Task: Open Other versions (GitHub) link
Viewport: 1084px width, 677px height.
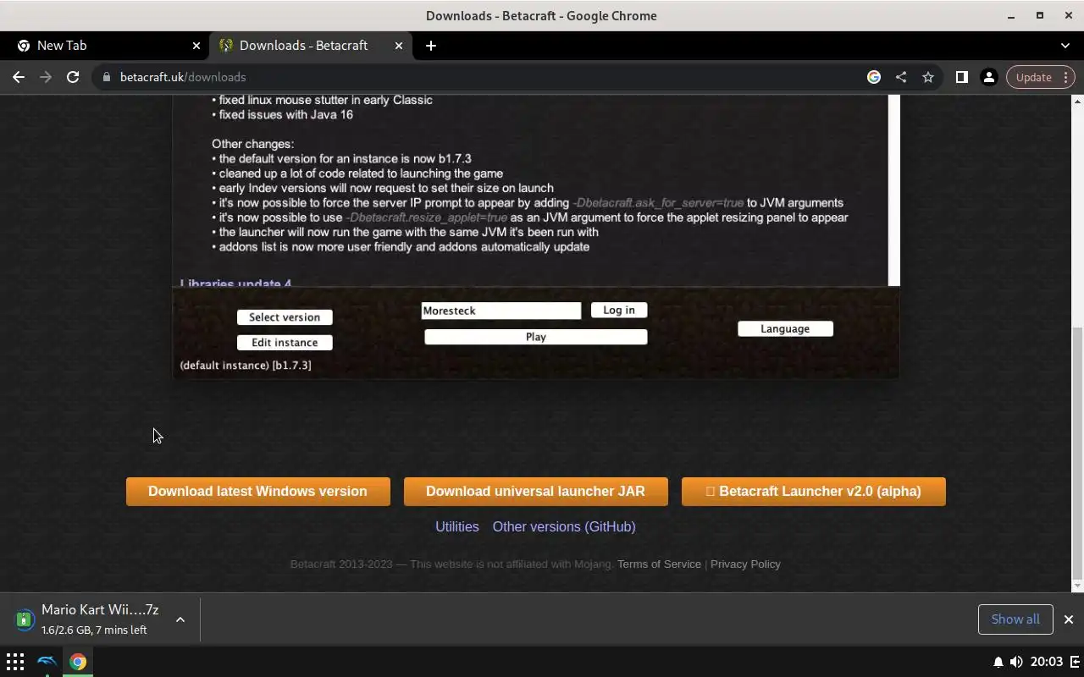Action: click(564, 526)
